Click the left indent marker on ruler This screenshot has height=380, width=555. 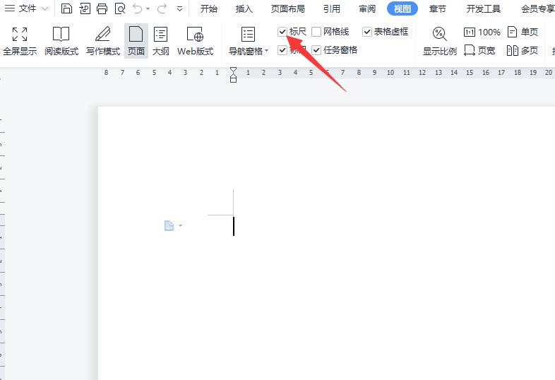[x=233, y=79]
